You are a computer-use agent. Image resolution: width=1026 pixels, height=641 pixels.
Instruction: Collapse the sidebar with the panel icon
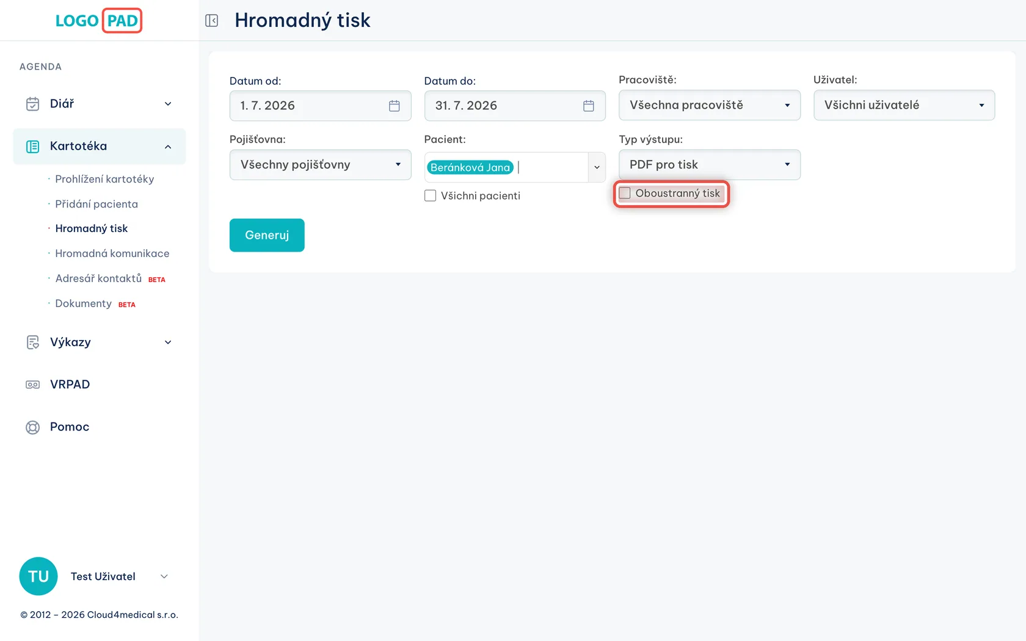point(212,21)
